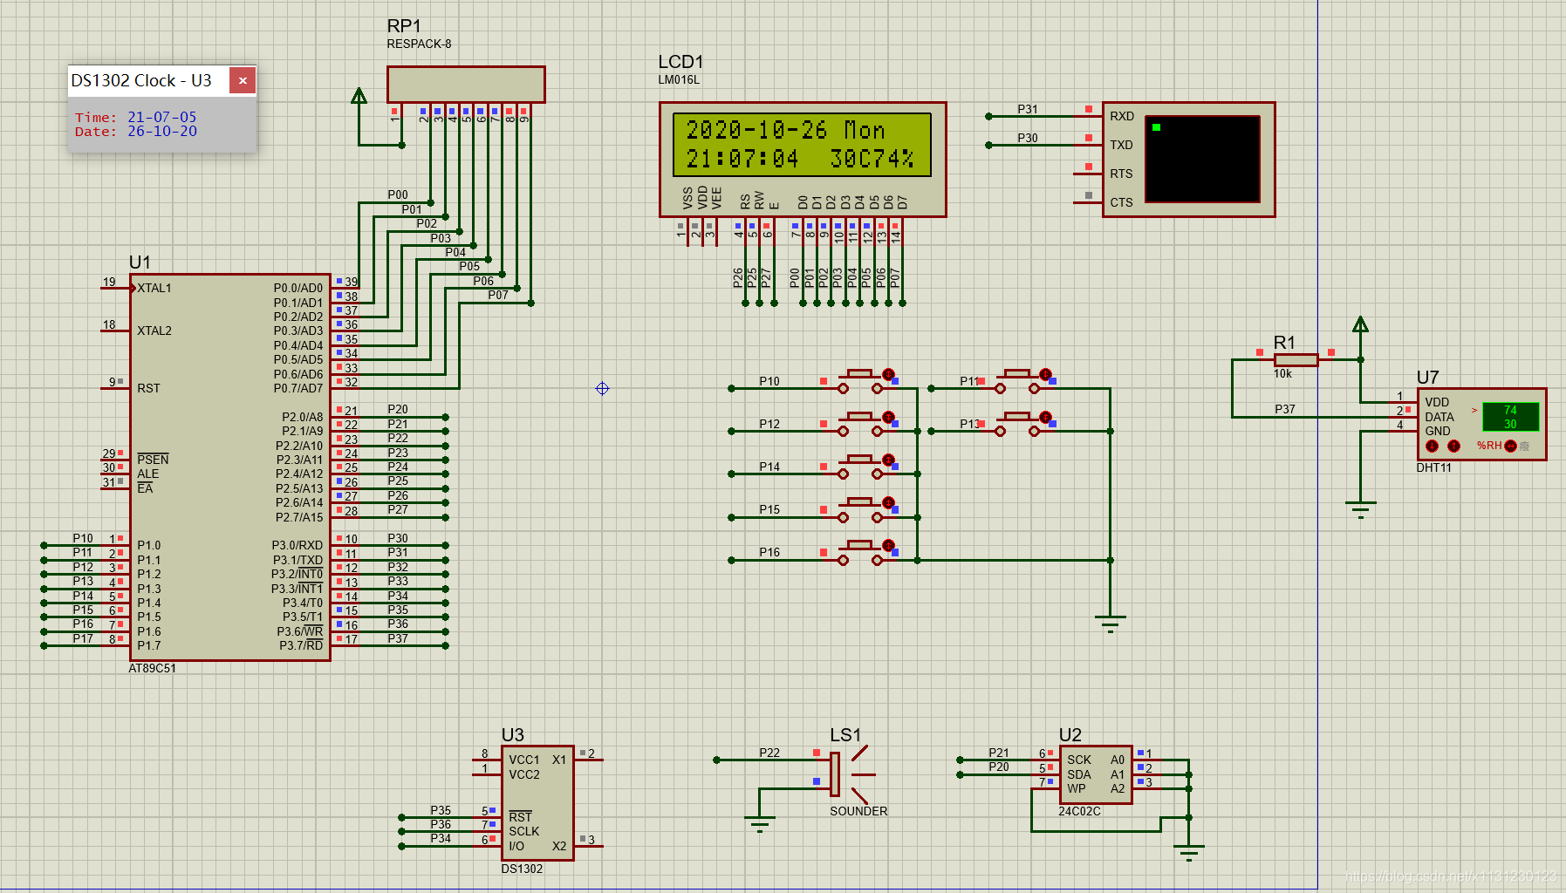1566x893 pixels.
Task: Close the DS1302 Clock popup window
Action: pos(243,80)
